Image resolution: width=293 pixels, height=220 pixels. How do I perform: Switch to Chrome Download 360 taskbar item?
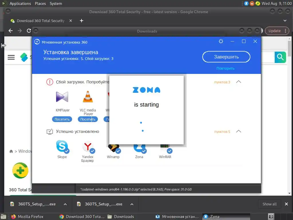(82, 217)
